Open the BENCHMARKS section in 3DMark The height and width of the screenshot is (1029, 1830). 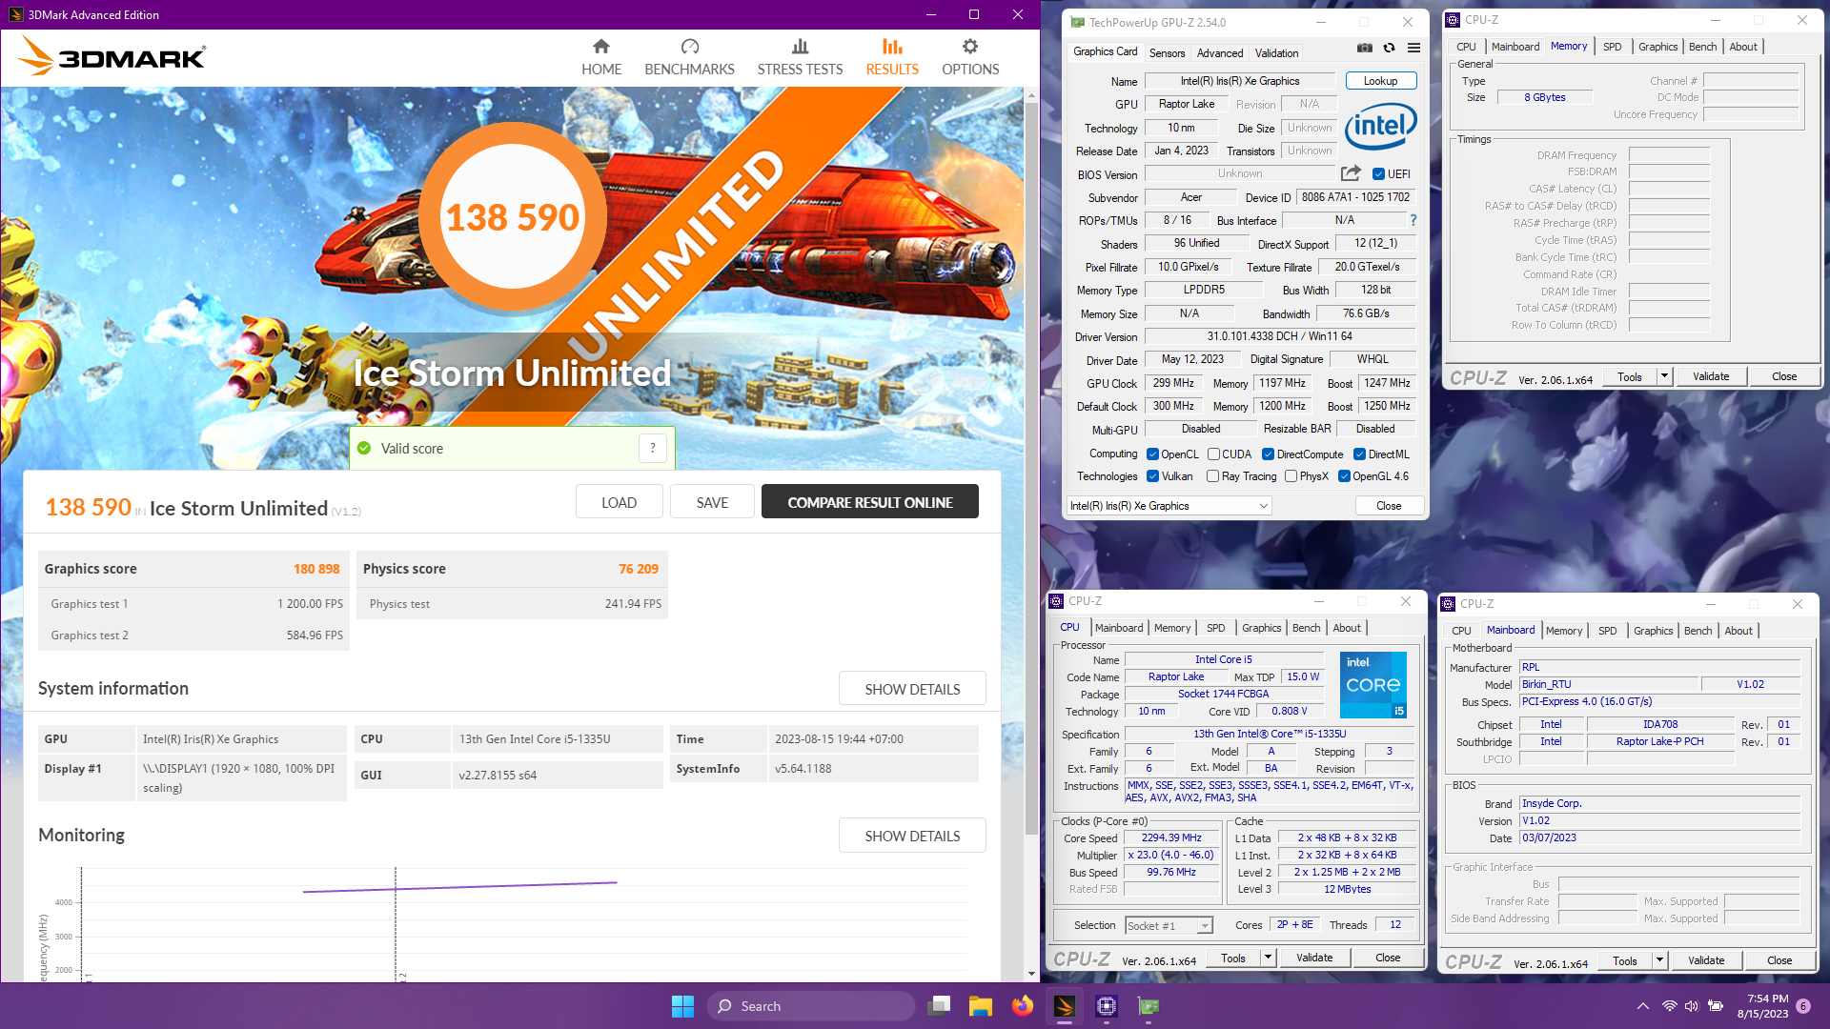pos(689,57)
